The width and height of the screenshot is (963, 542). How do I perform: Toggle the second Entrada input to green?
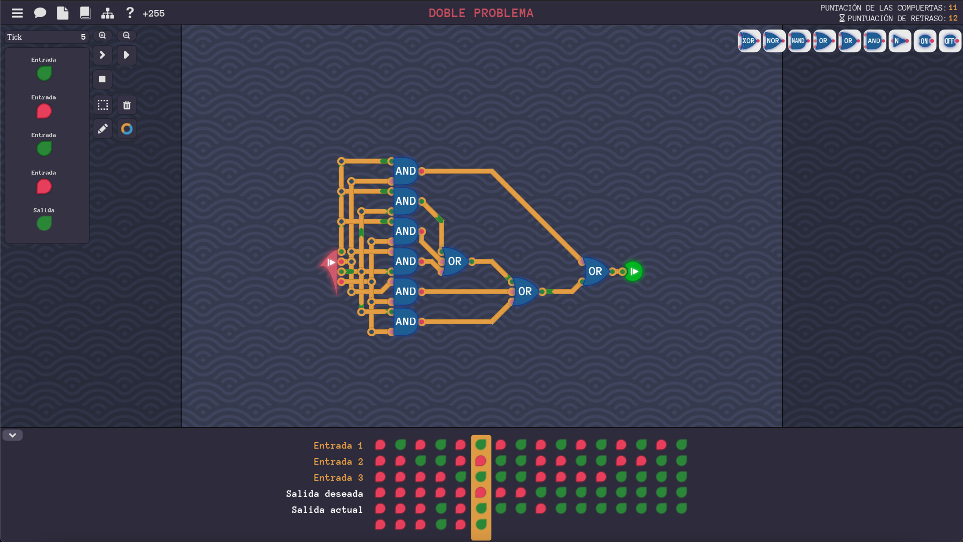point(44,111)
